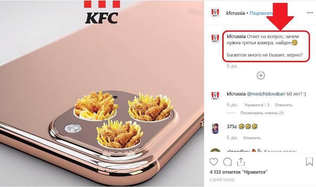Open the '6 дней назад' post timestamp
The width and height of the screenshot is (316, 187).
click(222, 180)
